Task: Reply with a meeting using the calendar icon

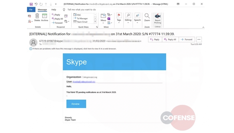Action: pos(66,16)
